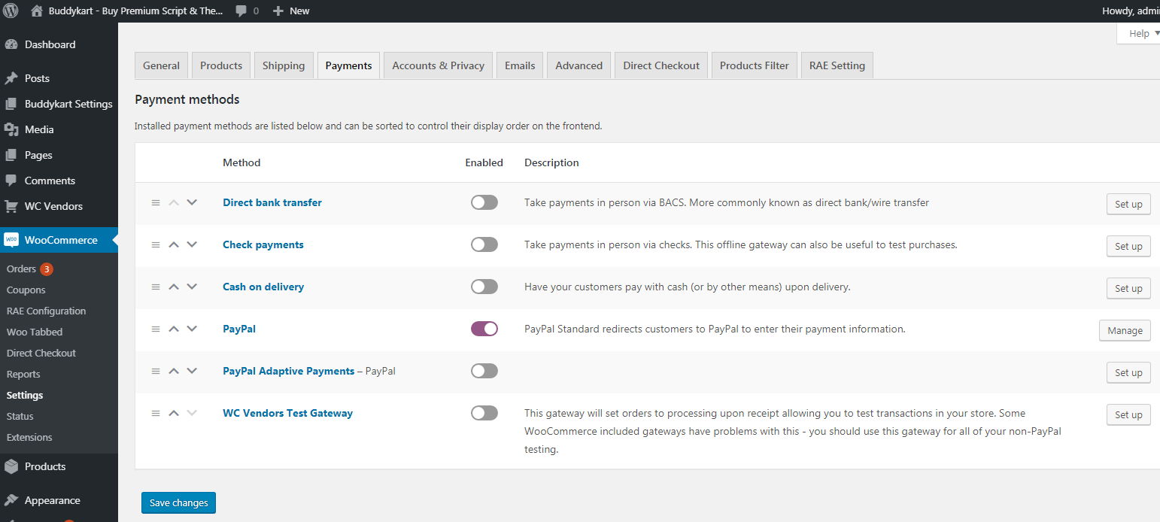Move PayPal up with the up arrow

(174, 329)
